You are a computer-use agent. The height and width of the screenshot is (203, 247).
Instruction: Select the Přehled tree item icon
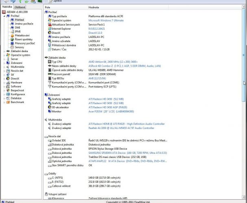(12, 20)
